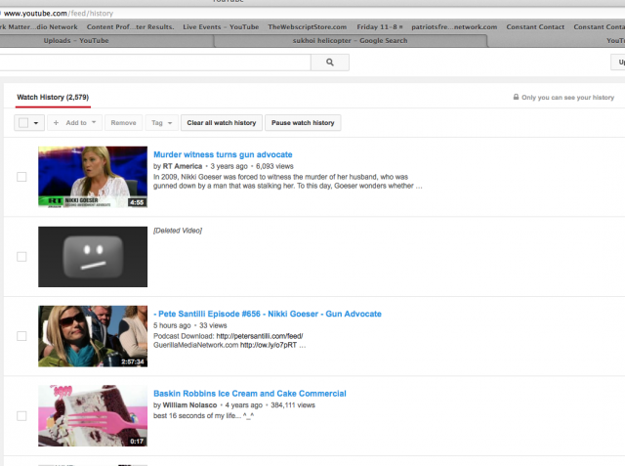Open the select-all dropdown arrow
Screen dimensions: 625x466
pos(36,123)
